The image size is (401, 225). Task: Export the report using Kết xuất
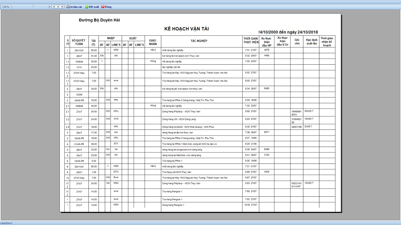click(x=92, y=7)
